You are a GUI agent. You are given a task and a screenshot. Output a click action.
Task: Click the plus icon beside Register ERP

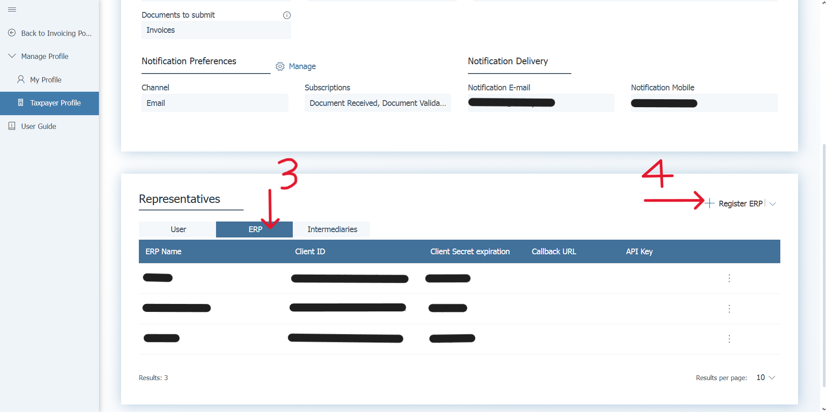tap(710, 203)
